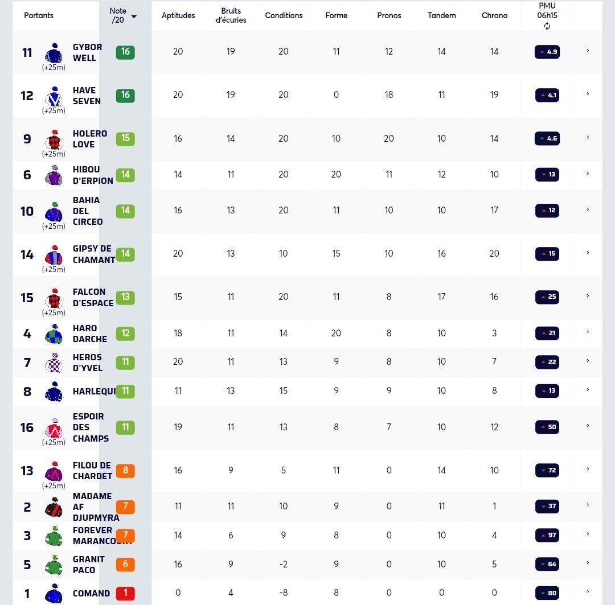Click Madame Af Djupmyra's black-red silk icon
This screenshot has width=615, height=605.
(54, 507)
